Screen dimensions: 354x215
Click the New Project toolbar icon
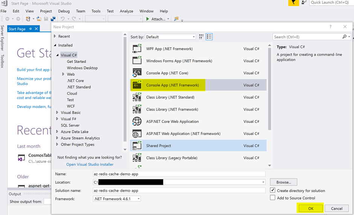28,19
